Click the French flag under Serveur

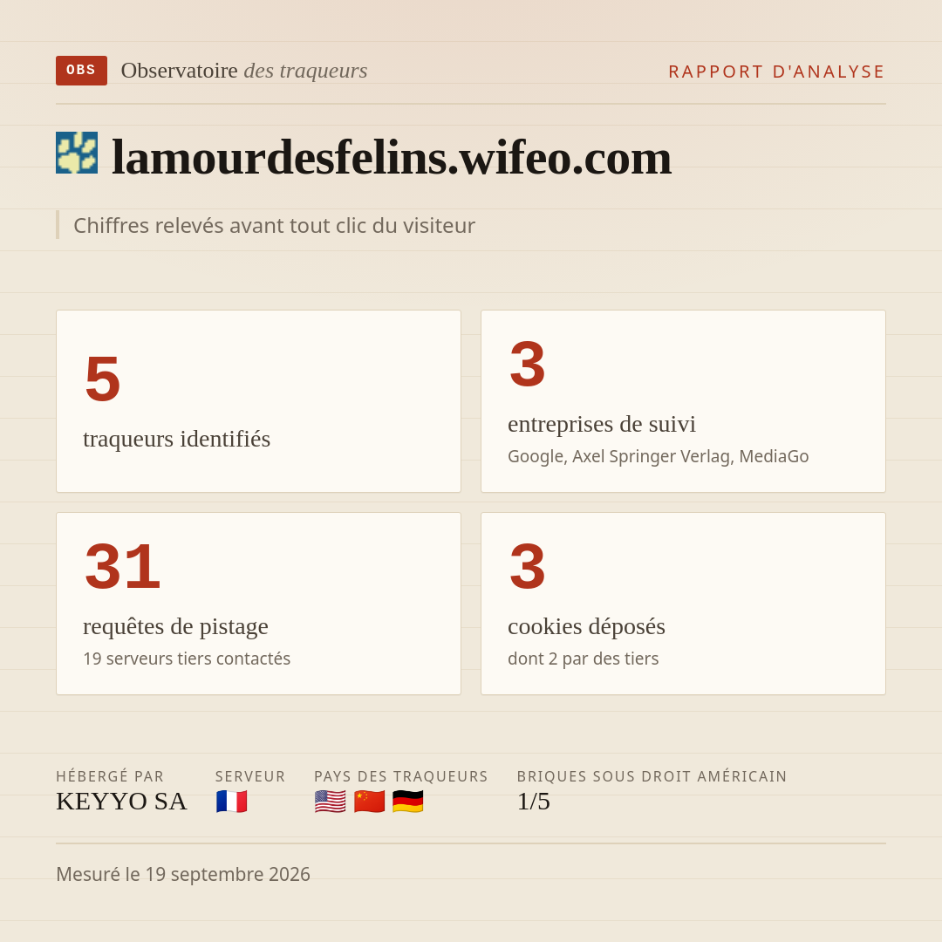(x=232, y=802)
